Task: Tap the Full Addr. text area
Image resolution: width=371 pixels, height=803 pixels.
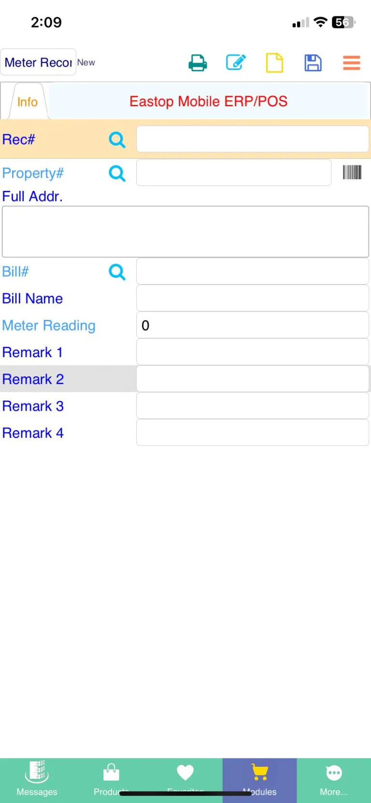Action: (x=185, y=232)
